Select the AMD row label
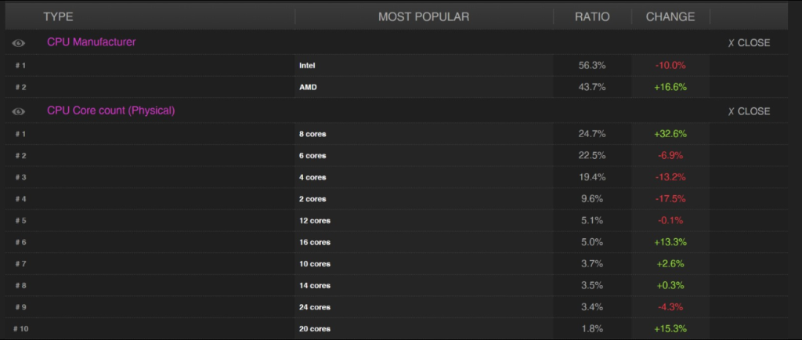The image size is (802, 340). point(308,87)
